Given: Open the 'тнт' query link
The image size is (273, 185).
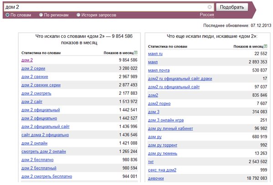Looking at the screenshot, I should pyautogui.click(x=151, y=162).
